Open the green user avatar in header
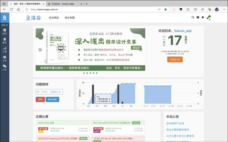 (209, 18)
